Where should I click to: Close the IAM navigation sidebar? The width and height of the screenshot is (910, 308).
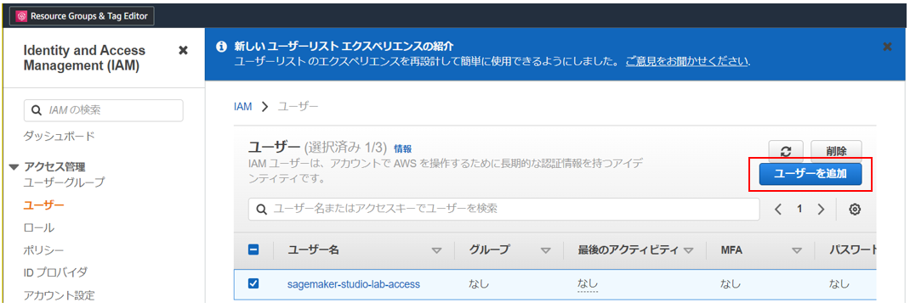coord(183,51)
